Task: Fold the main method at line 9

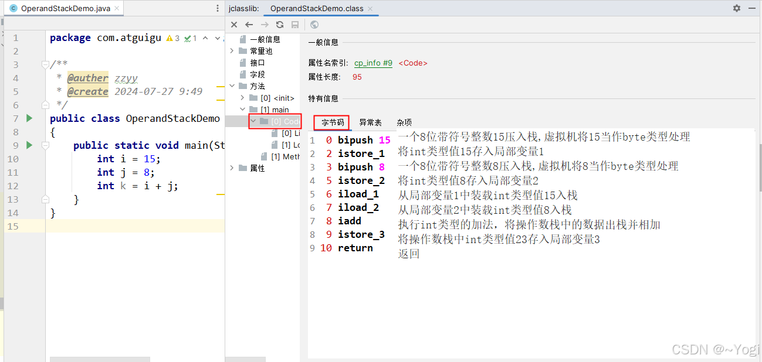Action: pyautogui.click(x=45, y=145)
